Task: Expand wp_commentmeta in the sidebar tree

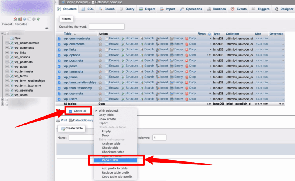Action: tap(7, 43)
